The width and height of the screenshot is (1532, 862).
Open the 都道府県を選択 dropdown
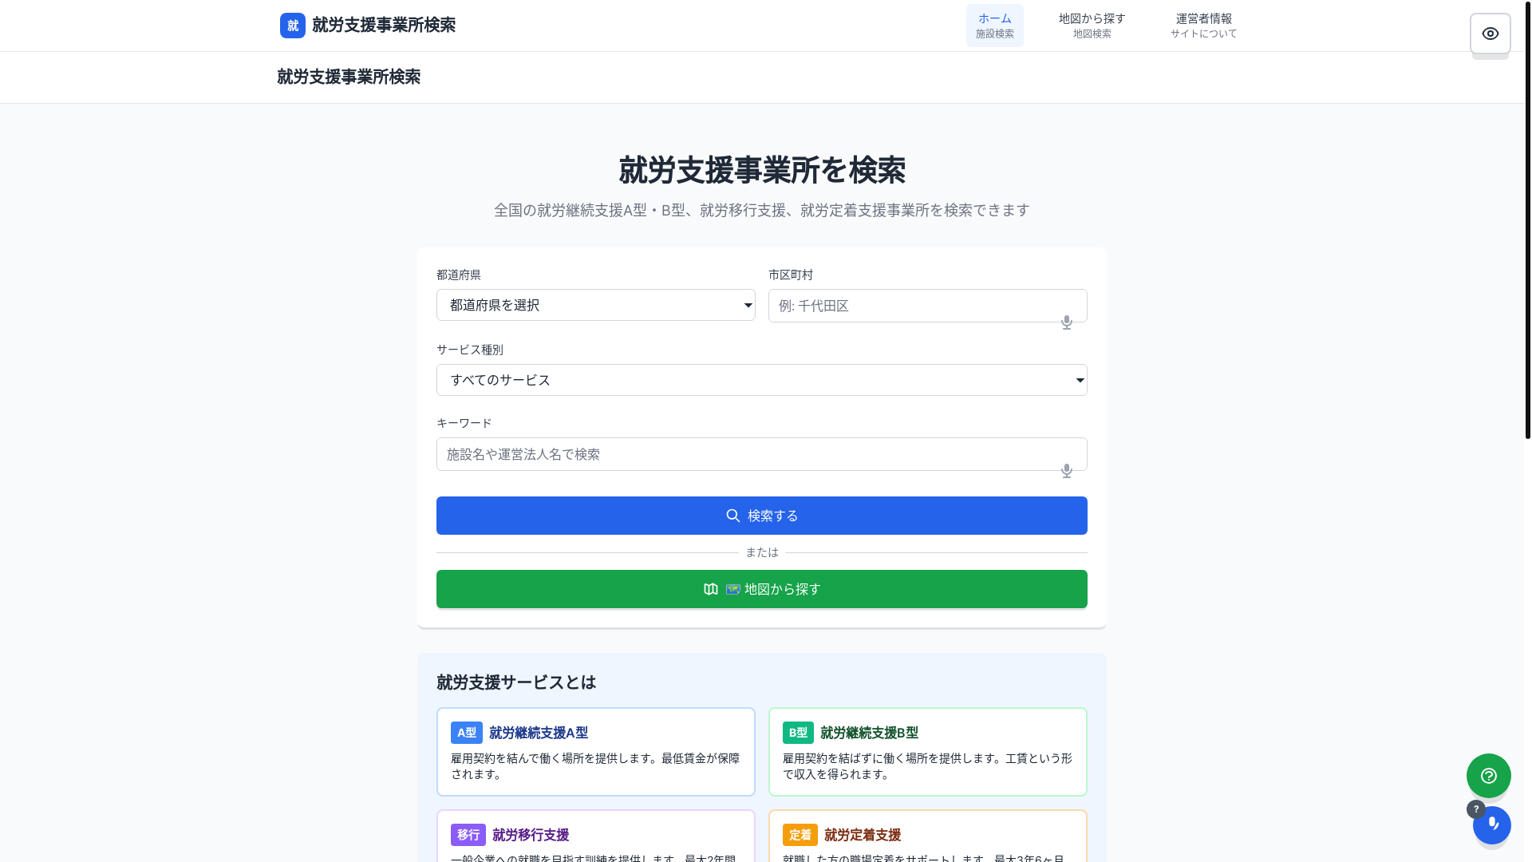tap(596, 305)
